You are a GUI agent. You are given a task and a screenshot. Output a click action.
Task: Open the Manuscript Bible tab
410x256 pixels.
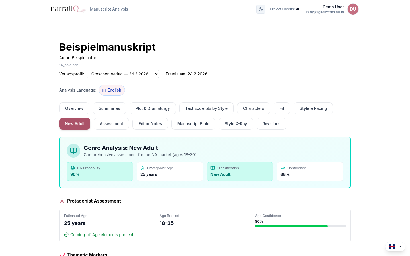coord(193,124)
